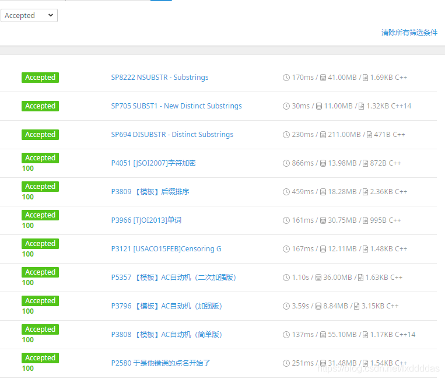Click the code file icon beside 3.15KB
445x379 pixels.
coord(357,306)
